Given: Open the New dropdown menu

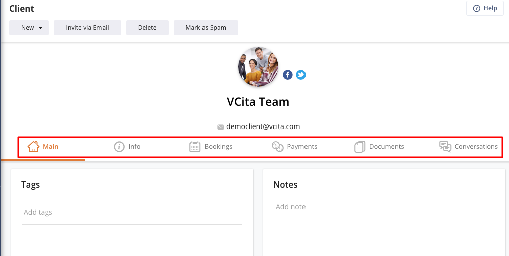Looking at the screenshot, I should click(29, 28).
